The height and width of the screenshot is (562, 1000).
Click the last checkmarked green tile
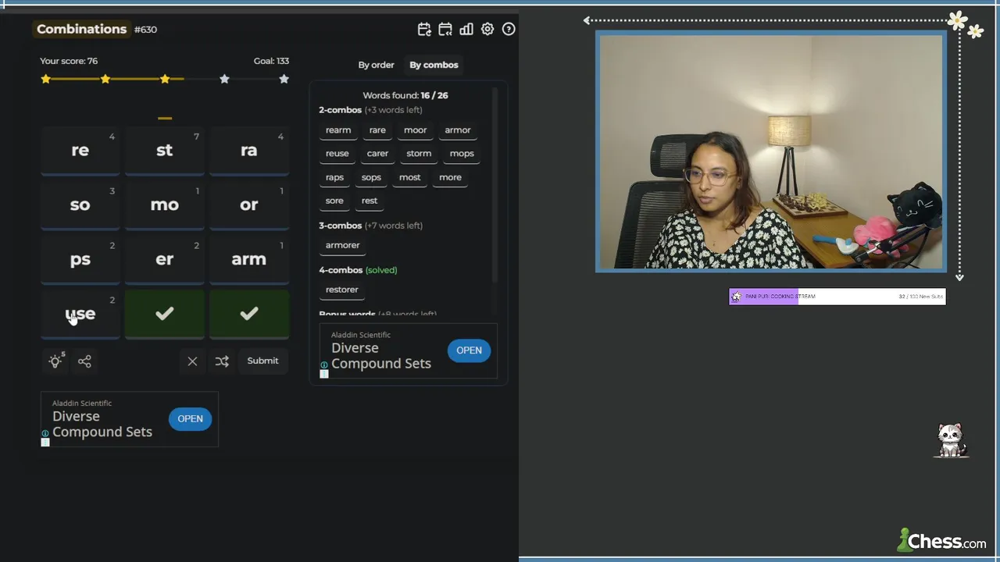(248, 314)
